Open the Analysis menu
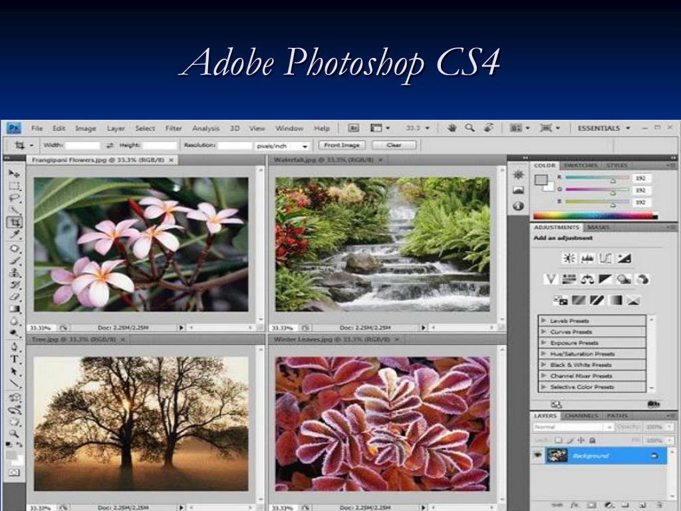681x511 pixels. [206, 128]
